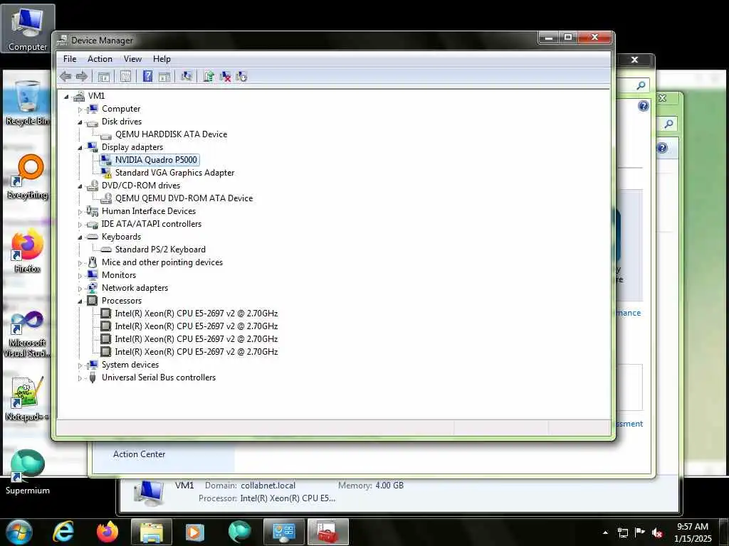Expand the Monitors category
The image size is (729, 546).
click(x=80, y=276)
